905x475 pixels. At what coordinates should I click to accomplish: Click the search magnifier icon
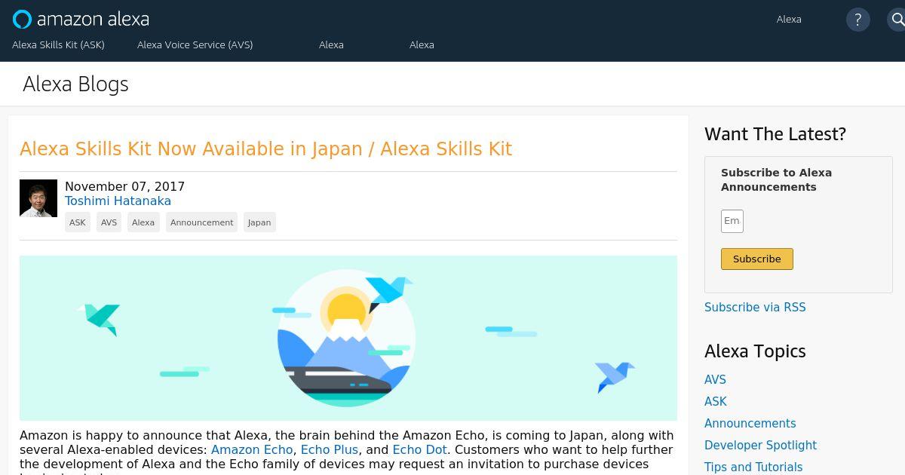point(897,20)
